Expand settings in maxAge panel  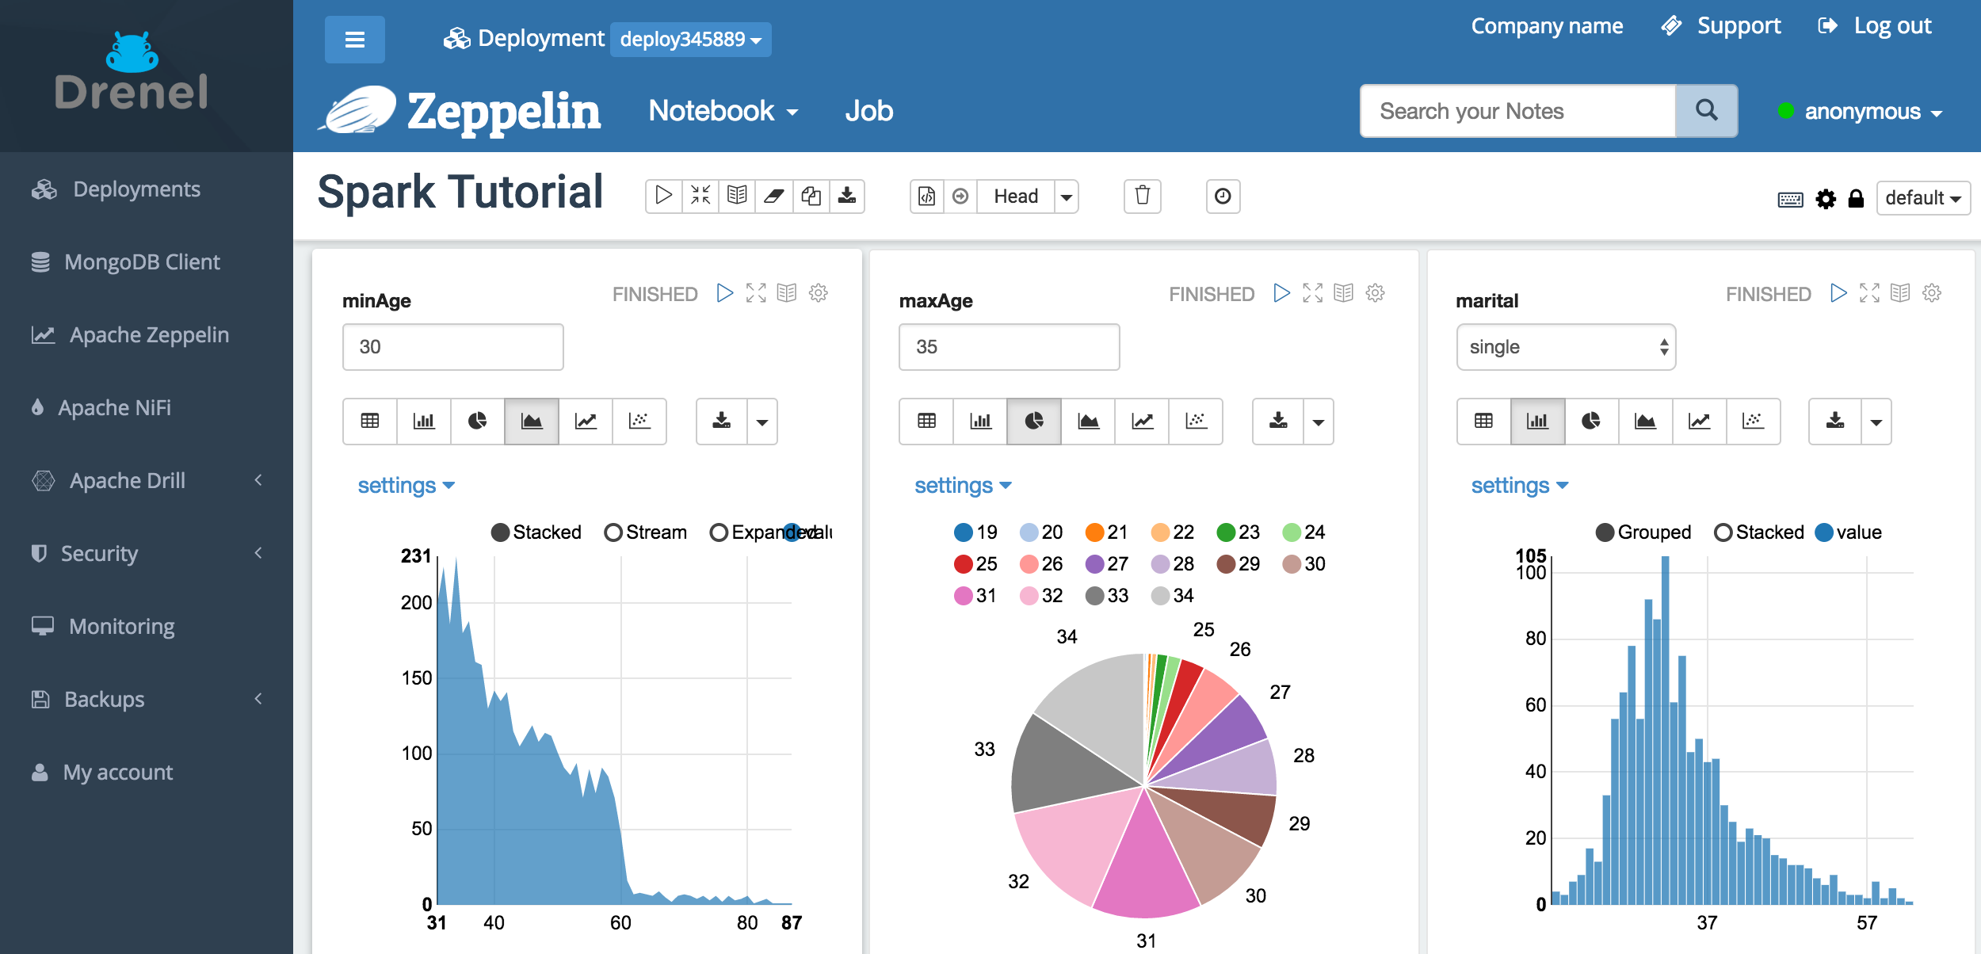tap(963, 486)
